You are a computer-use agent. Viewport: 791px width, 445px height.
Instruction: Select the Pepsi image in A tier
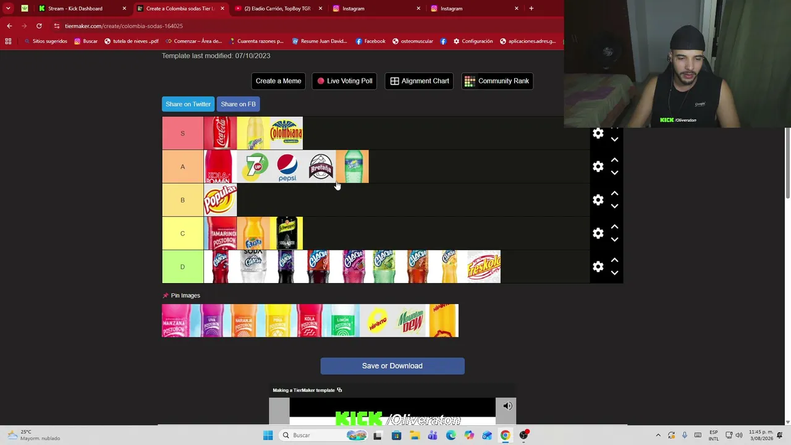(x=287, y=167)
